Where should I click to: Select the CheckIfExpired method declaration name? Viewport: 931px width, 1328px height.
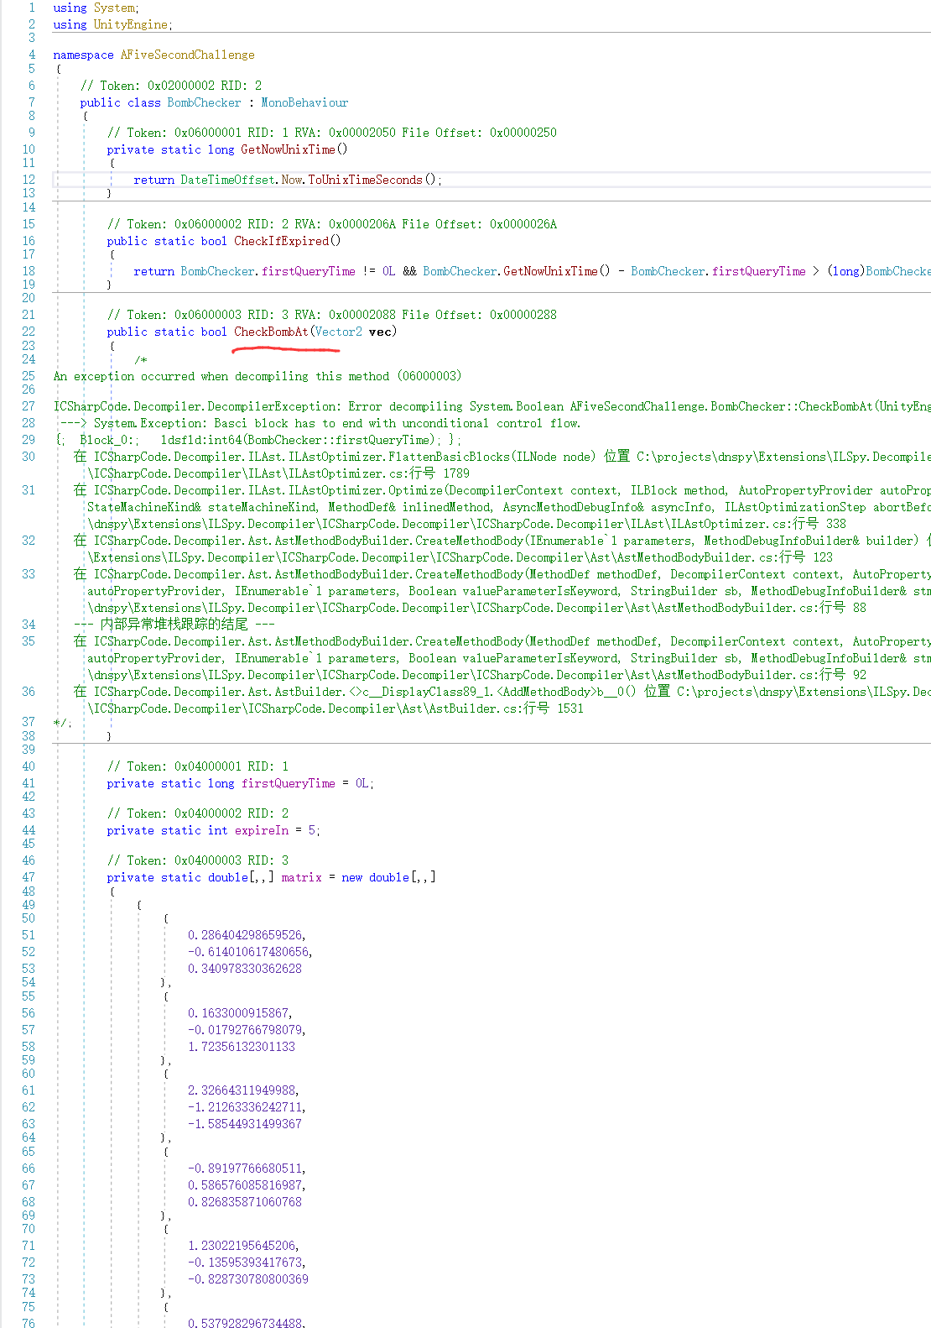point(281,241)
